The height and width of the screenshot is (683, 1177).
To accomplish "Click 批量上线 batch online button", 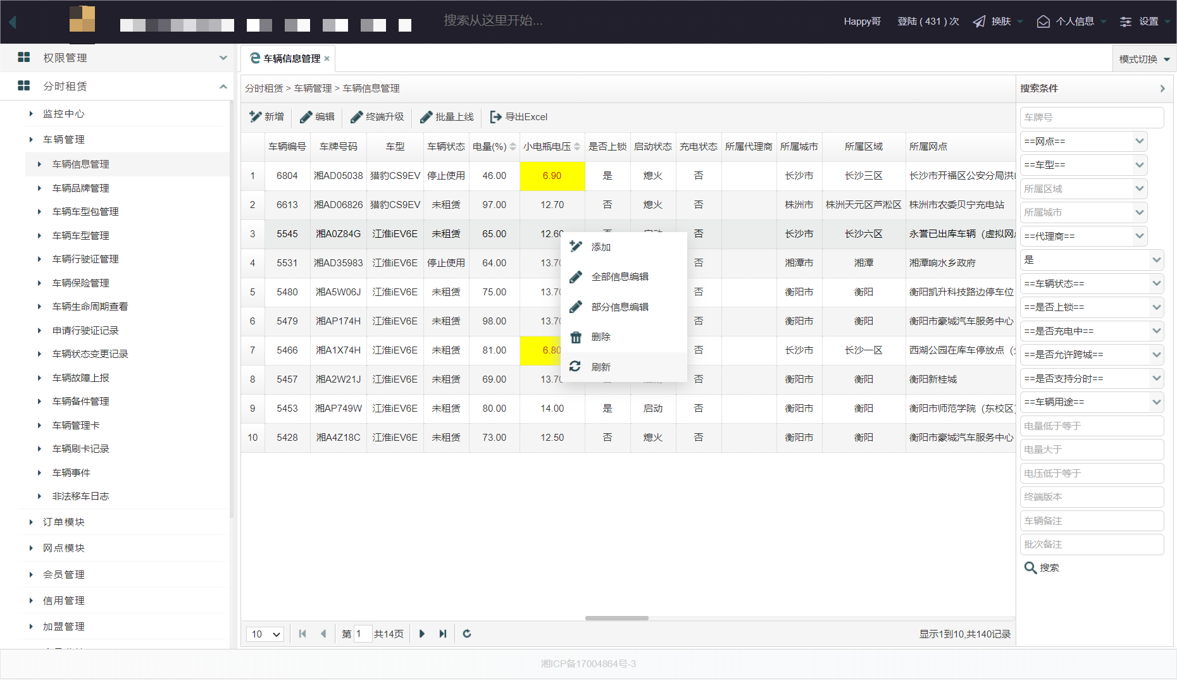I will [x=447, y=117].
